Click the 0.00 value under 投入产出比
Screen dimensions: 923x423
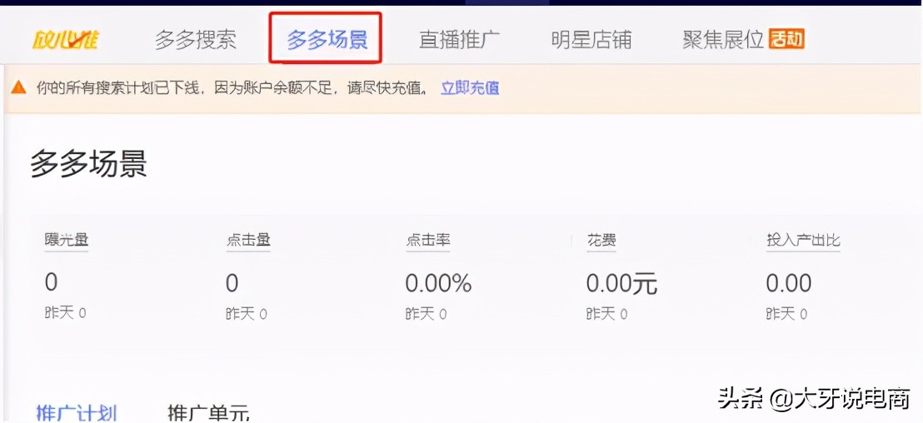tap(789, 284)
